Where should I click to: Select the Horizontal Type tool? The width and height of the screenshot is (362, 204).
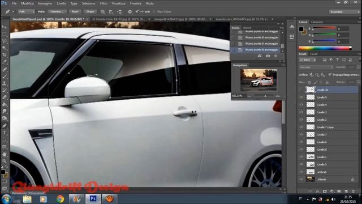click(5, 133)
